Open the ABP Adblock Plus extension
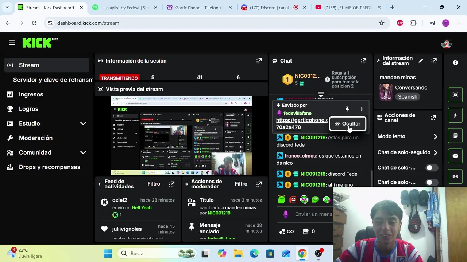 click(400, 23)
